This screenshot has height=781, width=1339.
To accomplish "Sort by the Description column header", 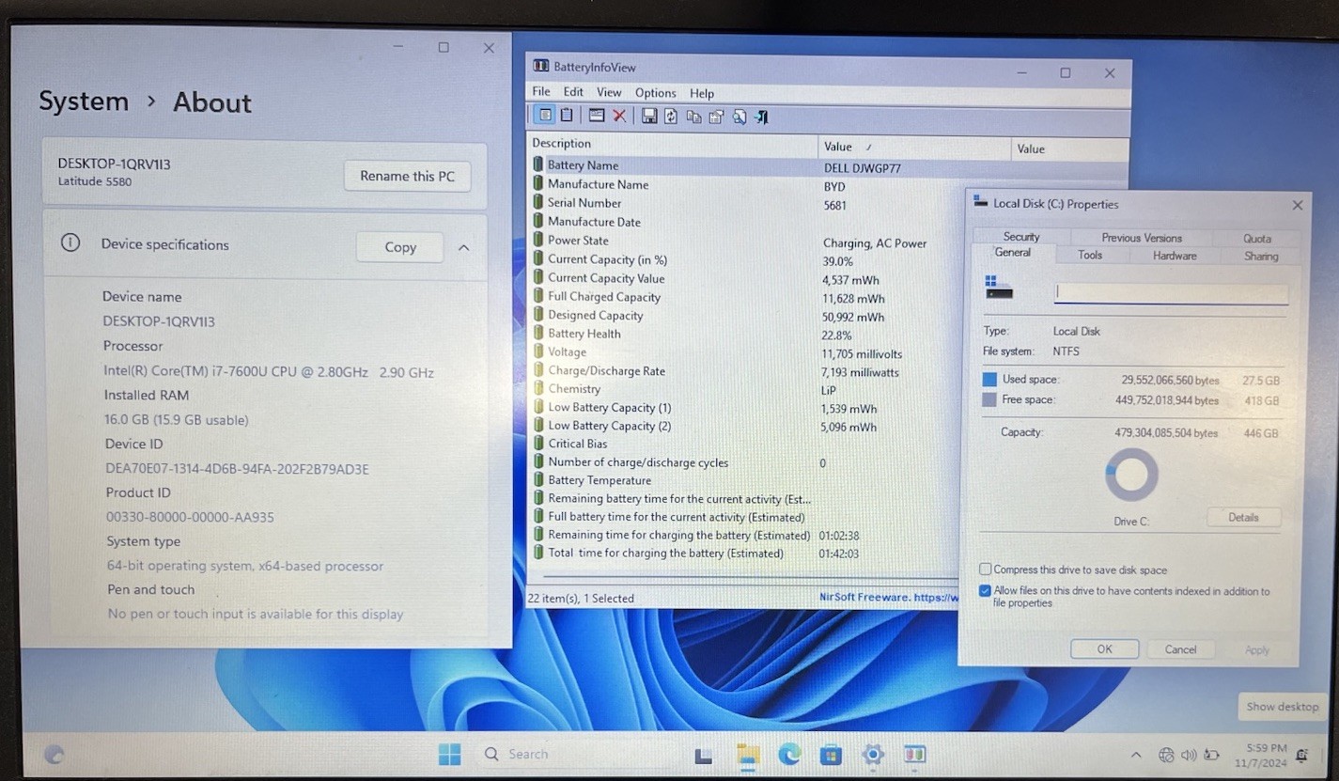I will [x=671, y=144].
